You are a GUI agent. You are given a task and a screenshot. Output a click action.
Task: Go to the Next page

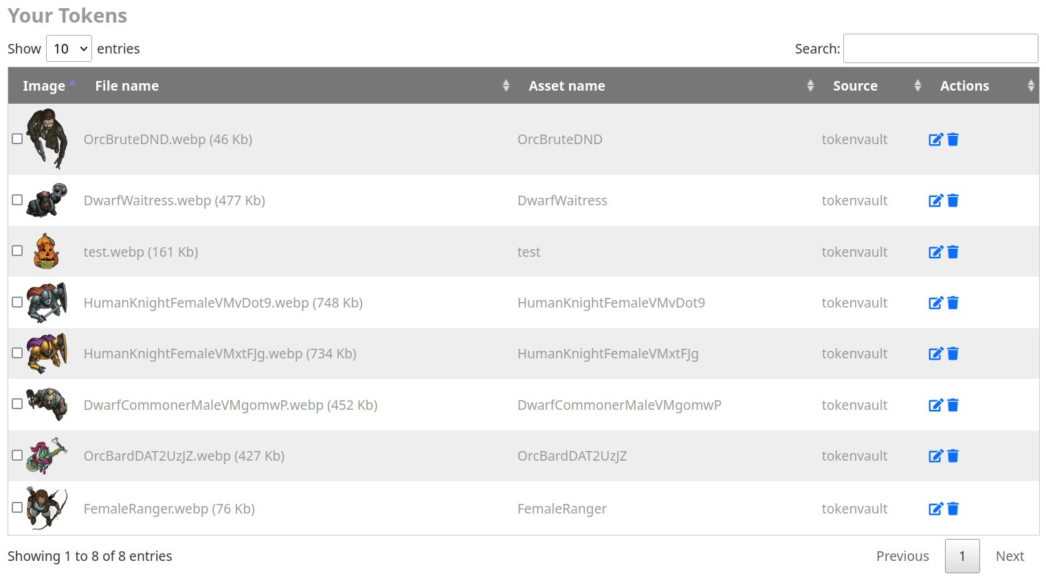(x=1010, y=556)
